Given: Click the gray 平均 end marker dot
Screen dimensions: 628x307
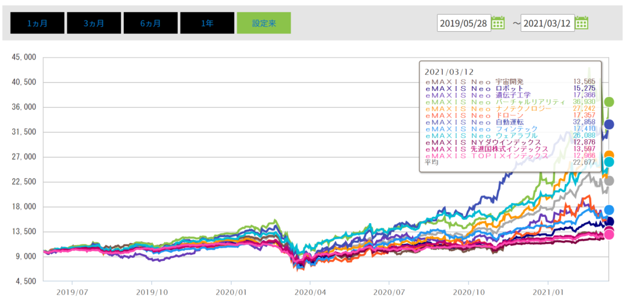Looking at the screenshot, I should tap(609, 181).
